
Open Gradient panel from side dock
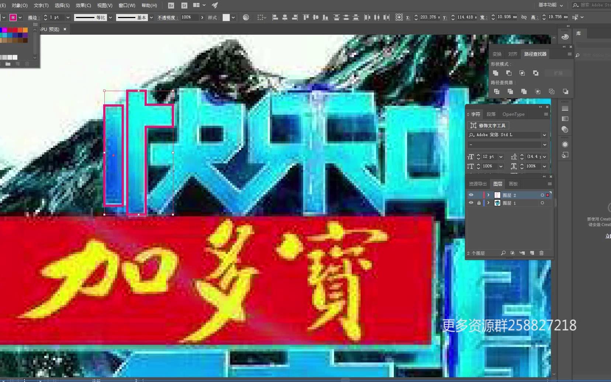coord(565,119)
